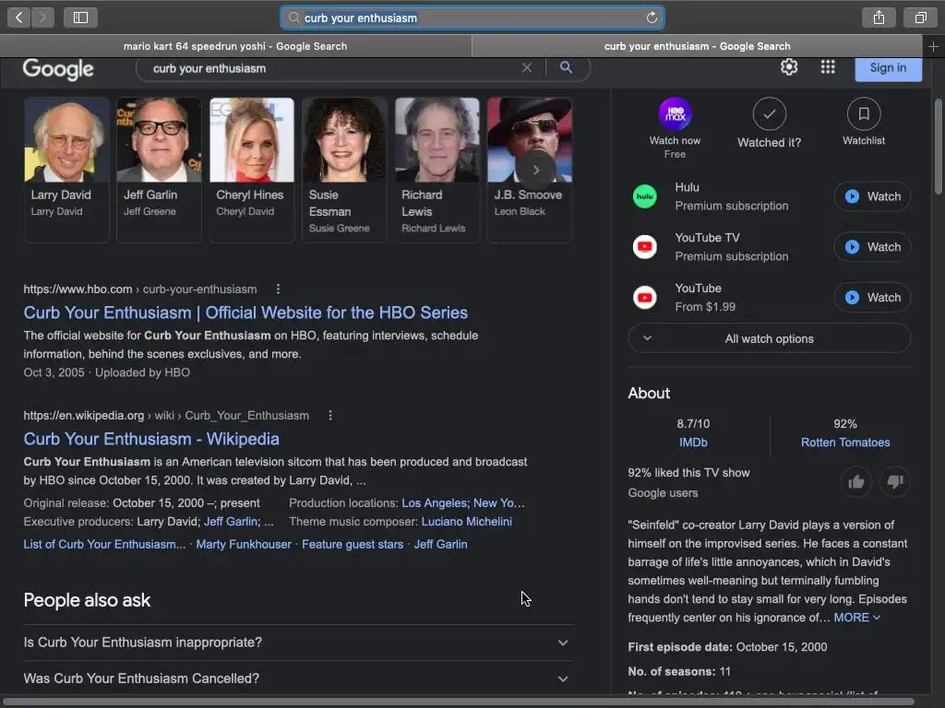Open the Larry David cast card

66,170
